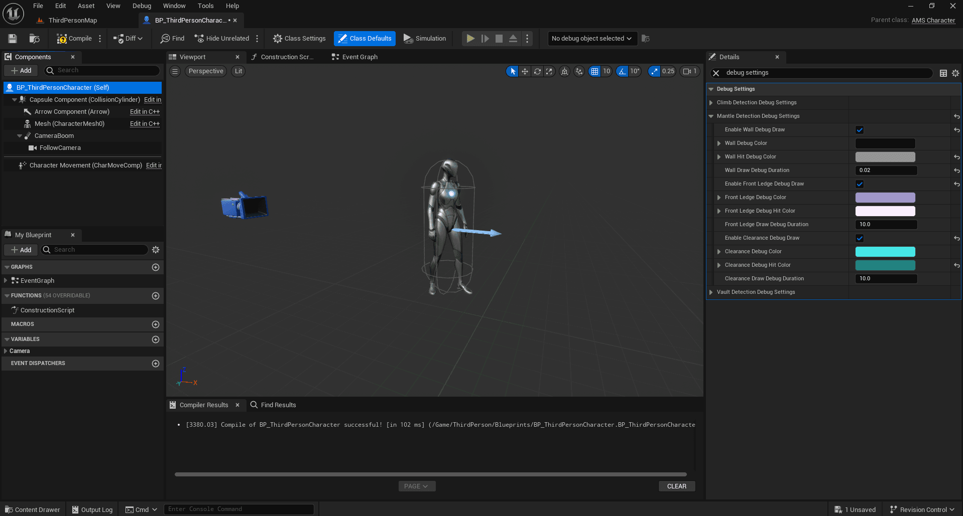Open Details panel settings gear

click(x=955, y=73)
